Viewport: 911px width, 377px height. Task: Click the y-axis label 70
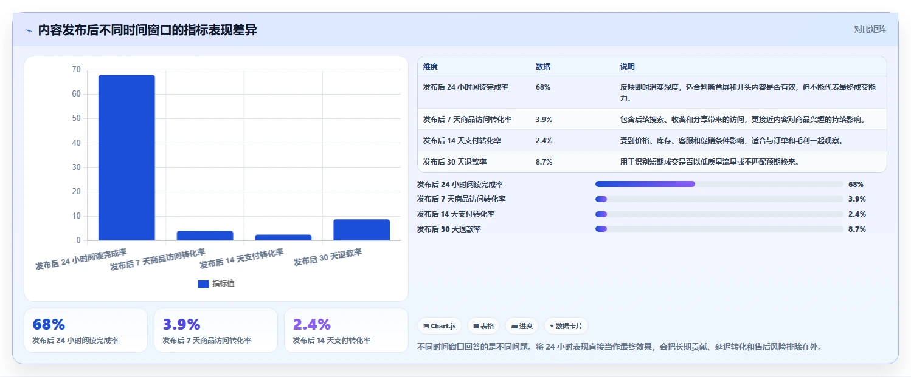[x=76, y=70]
